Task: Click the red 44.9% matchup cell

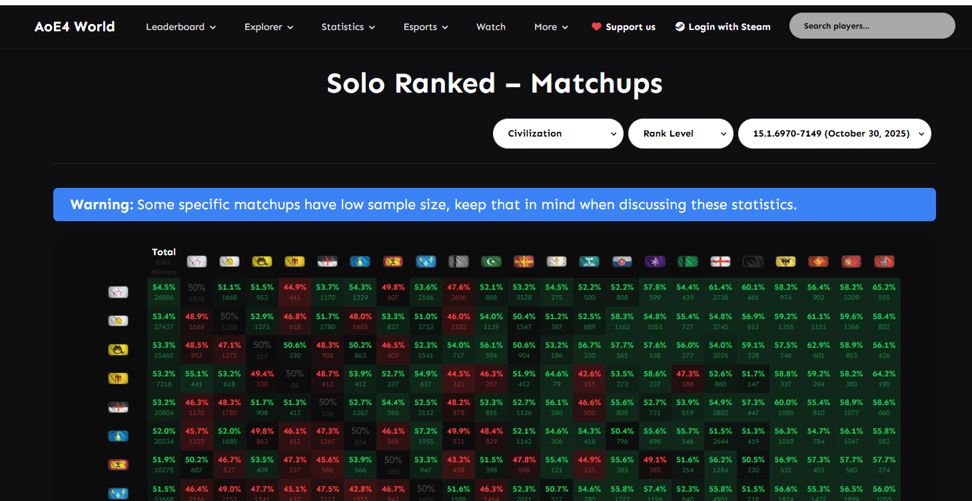Action: pyautogui.click(x=294, y=292)
